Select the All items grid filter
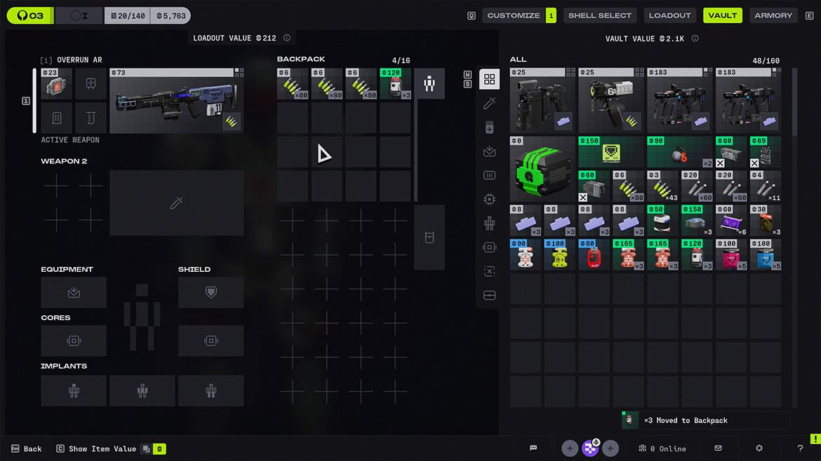821x461 pixels. pos(489,79)
